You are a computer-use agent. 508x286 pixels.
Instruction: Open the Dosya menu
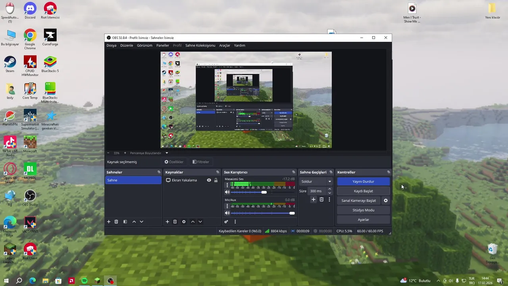pos(112,45)
